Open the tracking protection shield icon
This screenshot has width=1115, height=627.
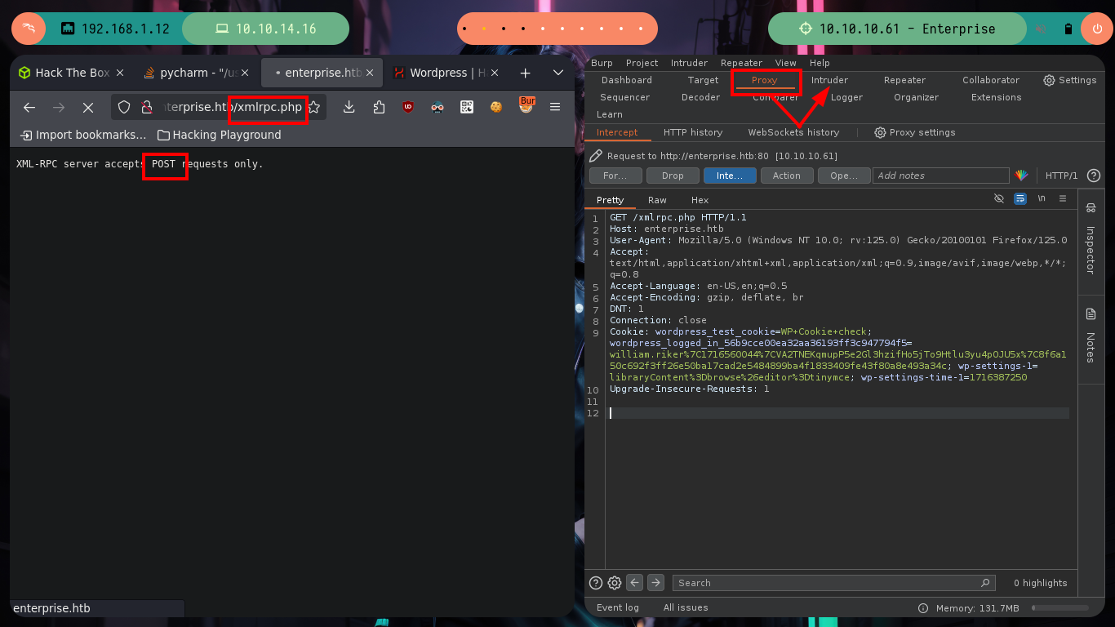pyautogui.click(x=124, y=107)
